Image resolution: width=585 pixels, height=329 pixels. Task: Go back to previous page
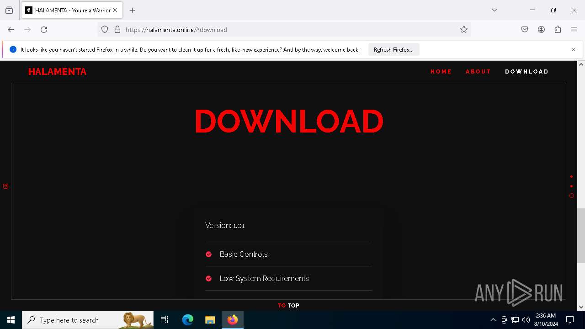coord(11,30)
